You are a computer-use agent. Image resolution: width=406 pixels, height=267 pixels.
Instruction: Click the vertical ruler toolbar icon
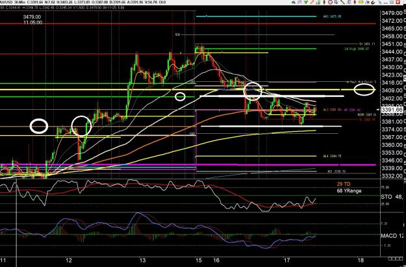click(349, 2)
